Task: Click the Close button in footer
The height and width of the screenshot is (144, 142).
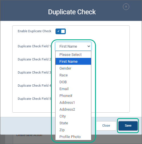Action: [x=106, y=125]
